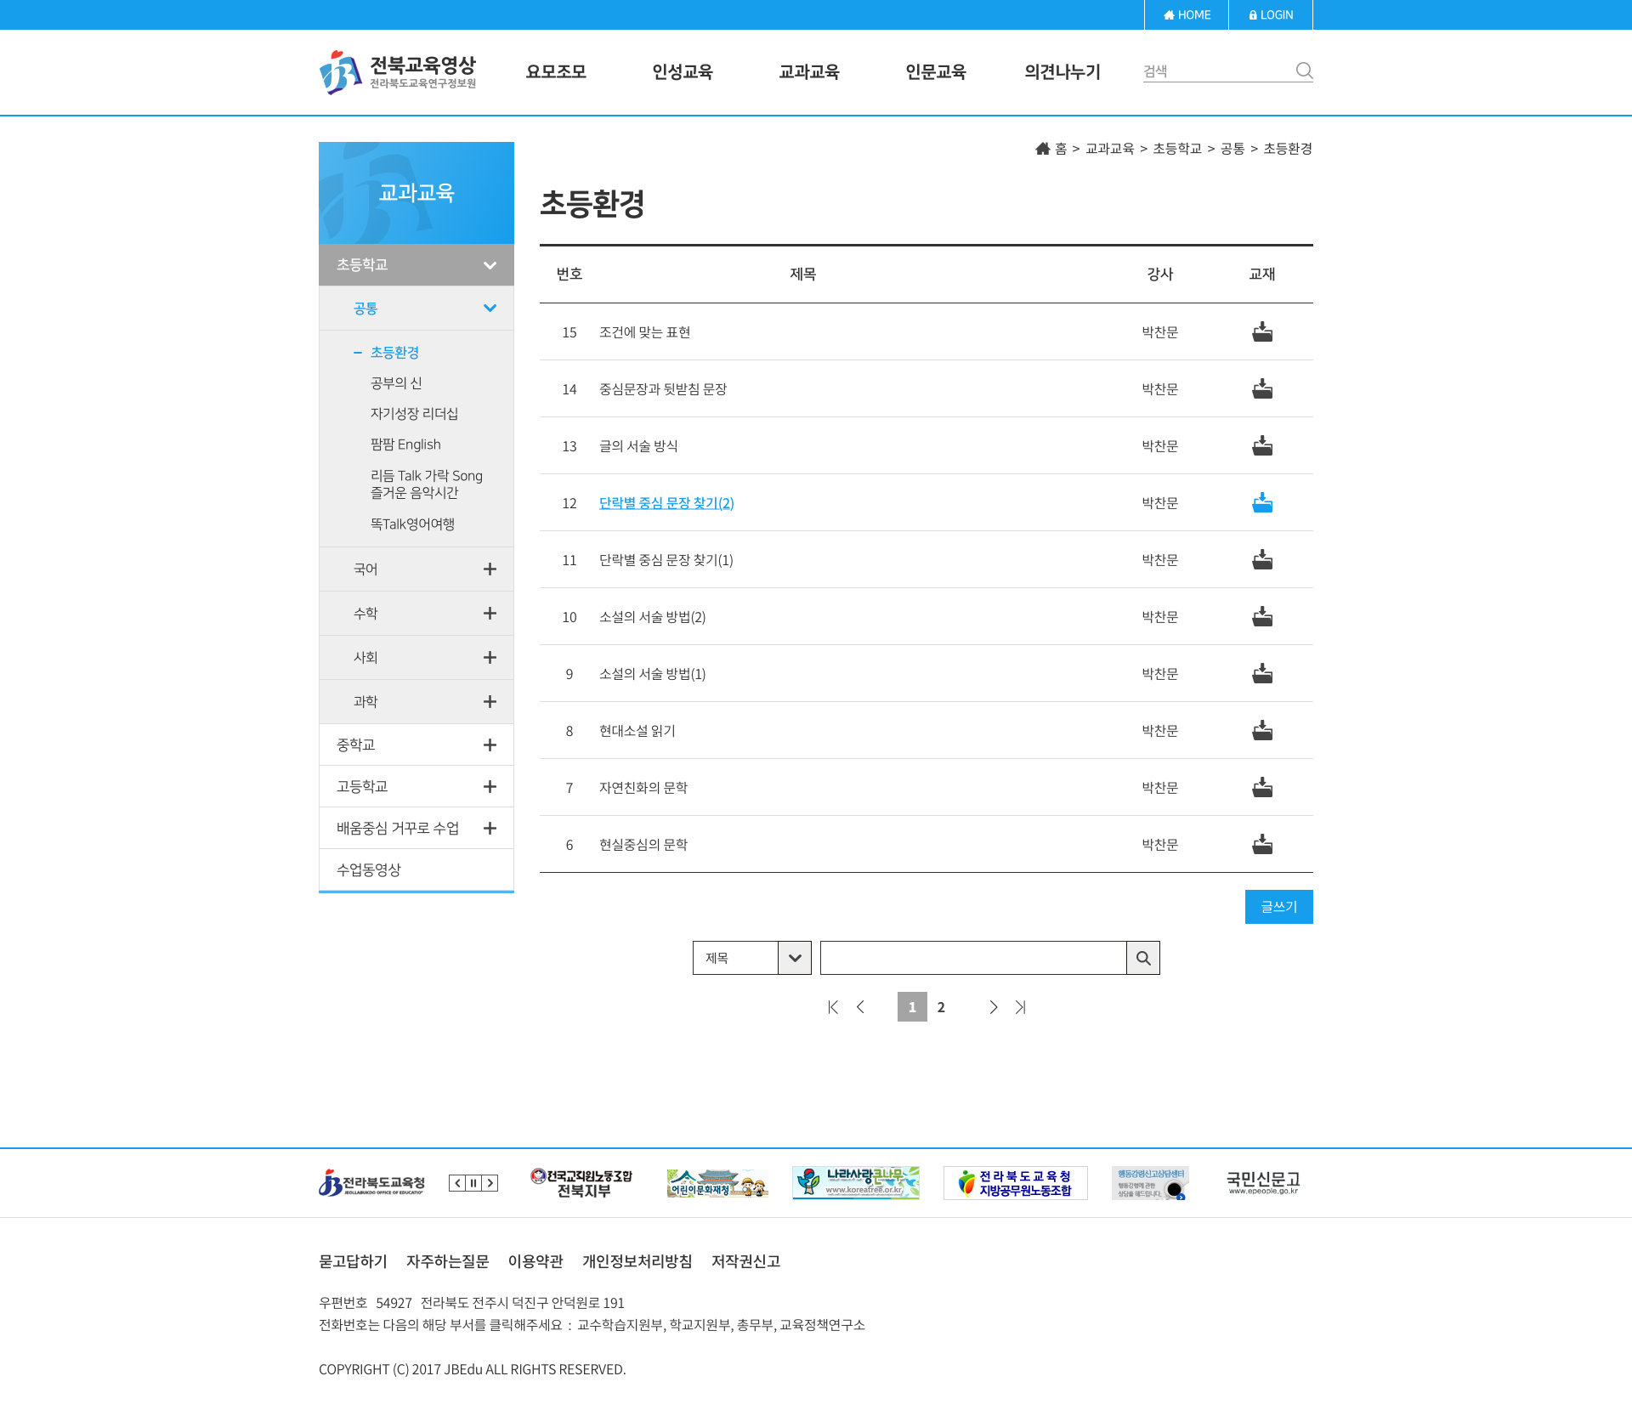
Task: Go to previous page arrow
Action: coord(860,1007)
